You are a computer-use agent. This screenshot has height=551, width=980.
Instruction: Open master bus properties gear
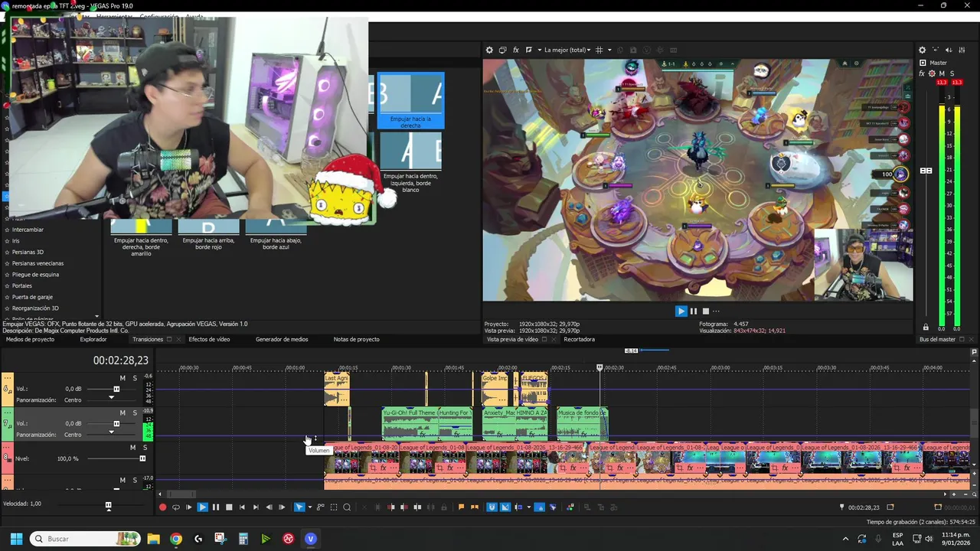point(923,50)
